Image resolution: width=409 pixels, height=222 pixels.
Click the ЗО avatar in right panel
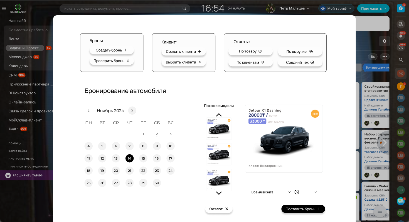(x=401, y=190)
